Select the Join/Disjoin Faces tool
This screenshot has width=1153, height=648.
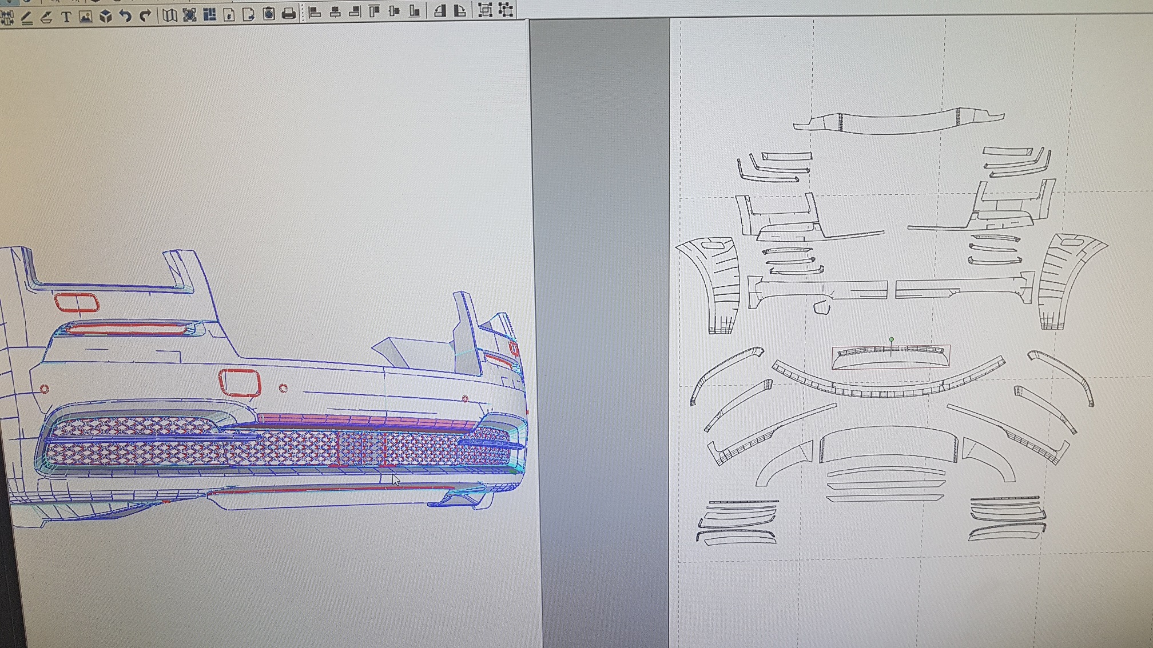point(7,18)
